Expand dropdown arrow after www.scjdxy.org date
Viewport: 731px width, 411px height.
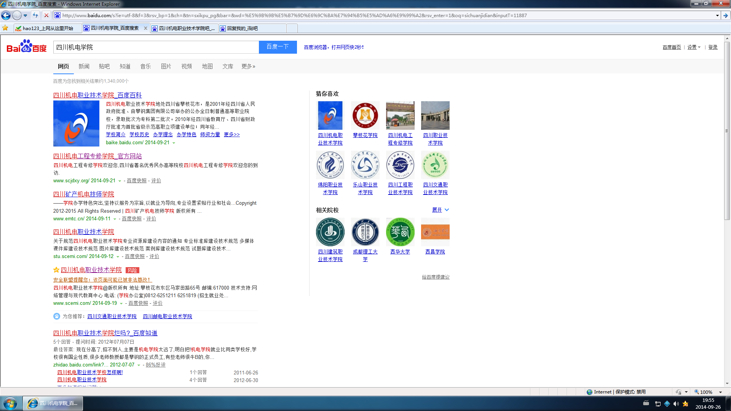[x=120, y=181]
